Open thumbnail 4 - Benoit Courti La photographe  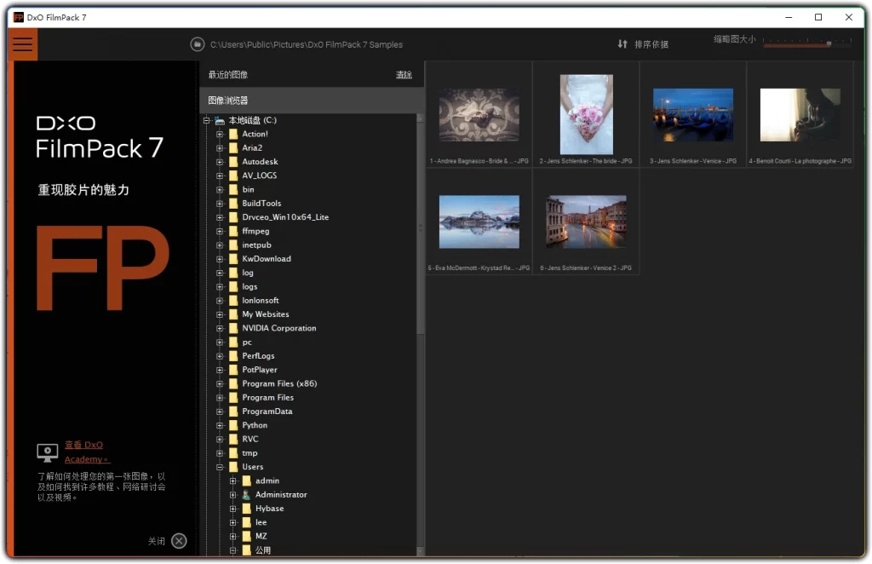point(800,114)
